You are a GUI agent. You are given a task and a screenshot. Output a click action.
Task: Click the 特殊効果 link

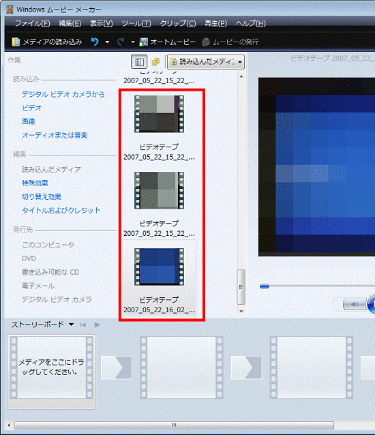coord(35,183)
